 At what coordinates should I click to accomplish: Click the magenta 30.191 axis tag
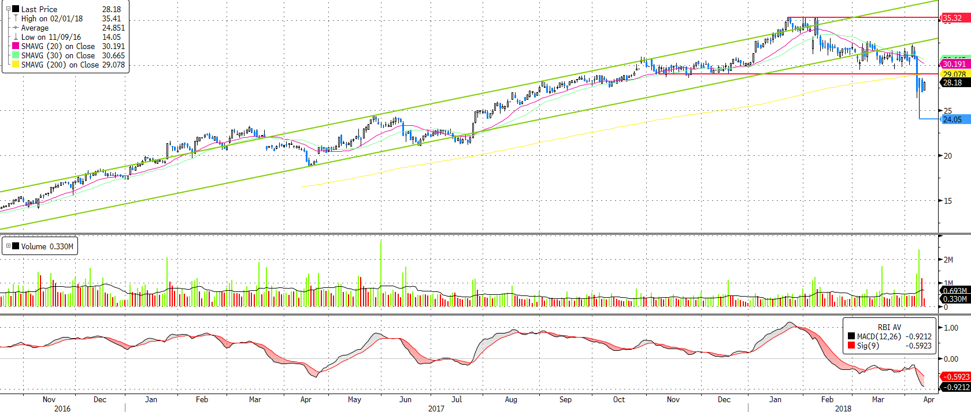(x=955, y=64)
